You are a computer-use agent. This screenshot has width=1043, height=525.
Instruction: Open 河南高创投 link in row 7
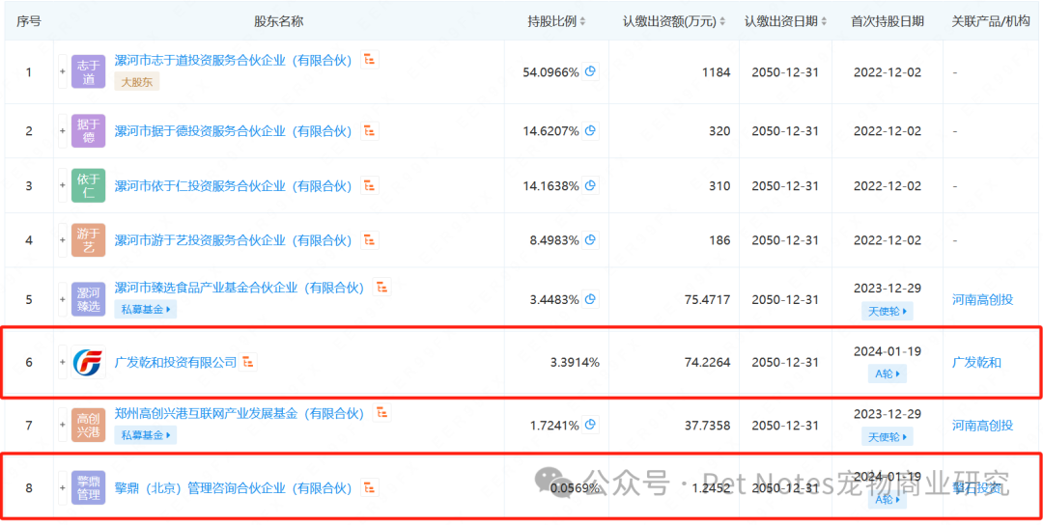(x=982, y=426)
